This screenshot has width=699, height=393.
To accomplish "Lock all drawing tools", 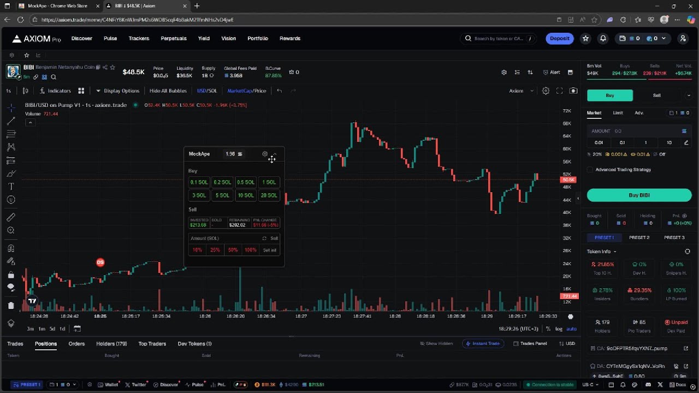I will [x=11, y=275].
